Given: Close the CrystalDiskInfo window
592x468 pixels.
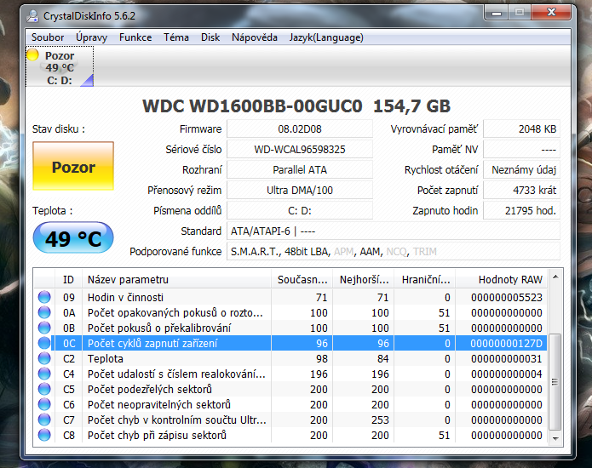Looking at the screenshot, I should (551, 13).
